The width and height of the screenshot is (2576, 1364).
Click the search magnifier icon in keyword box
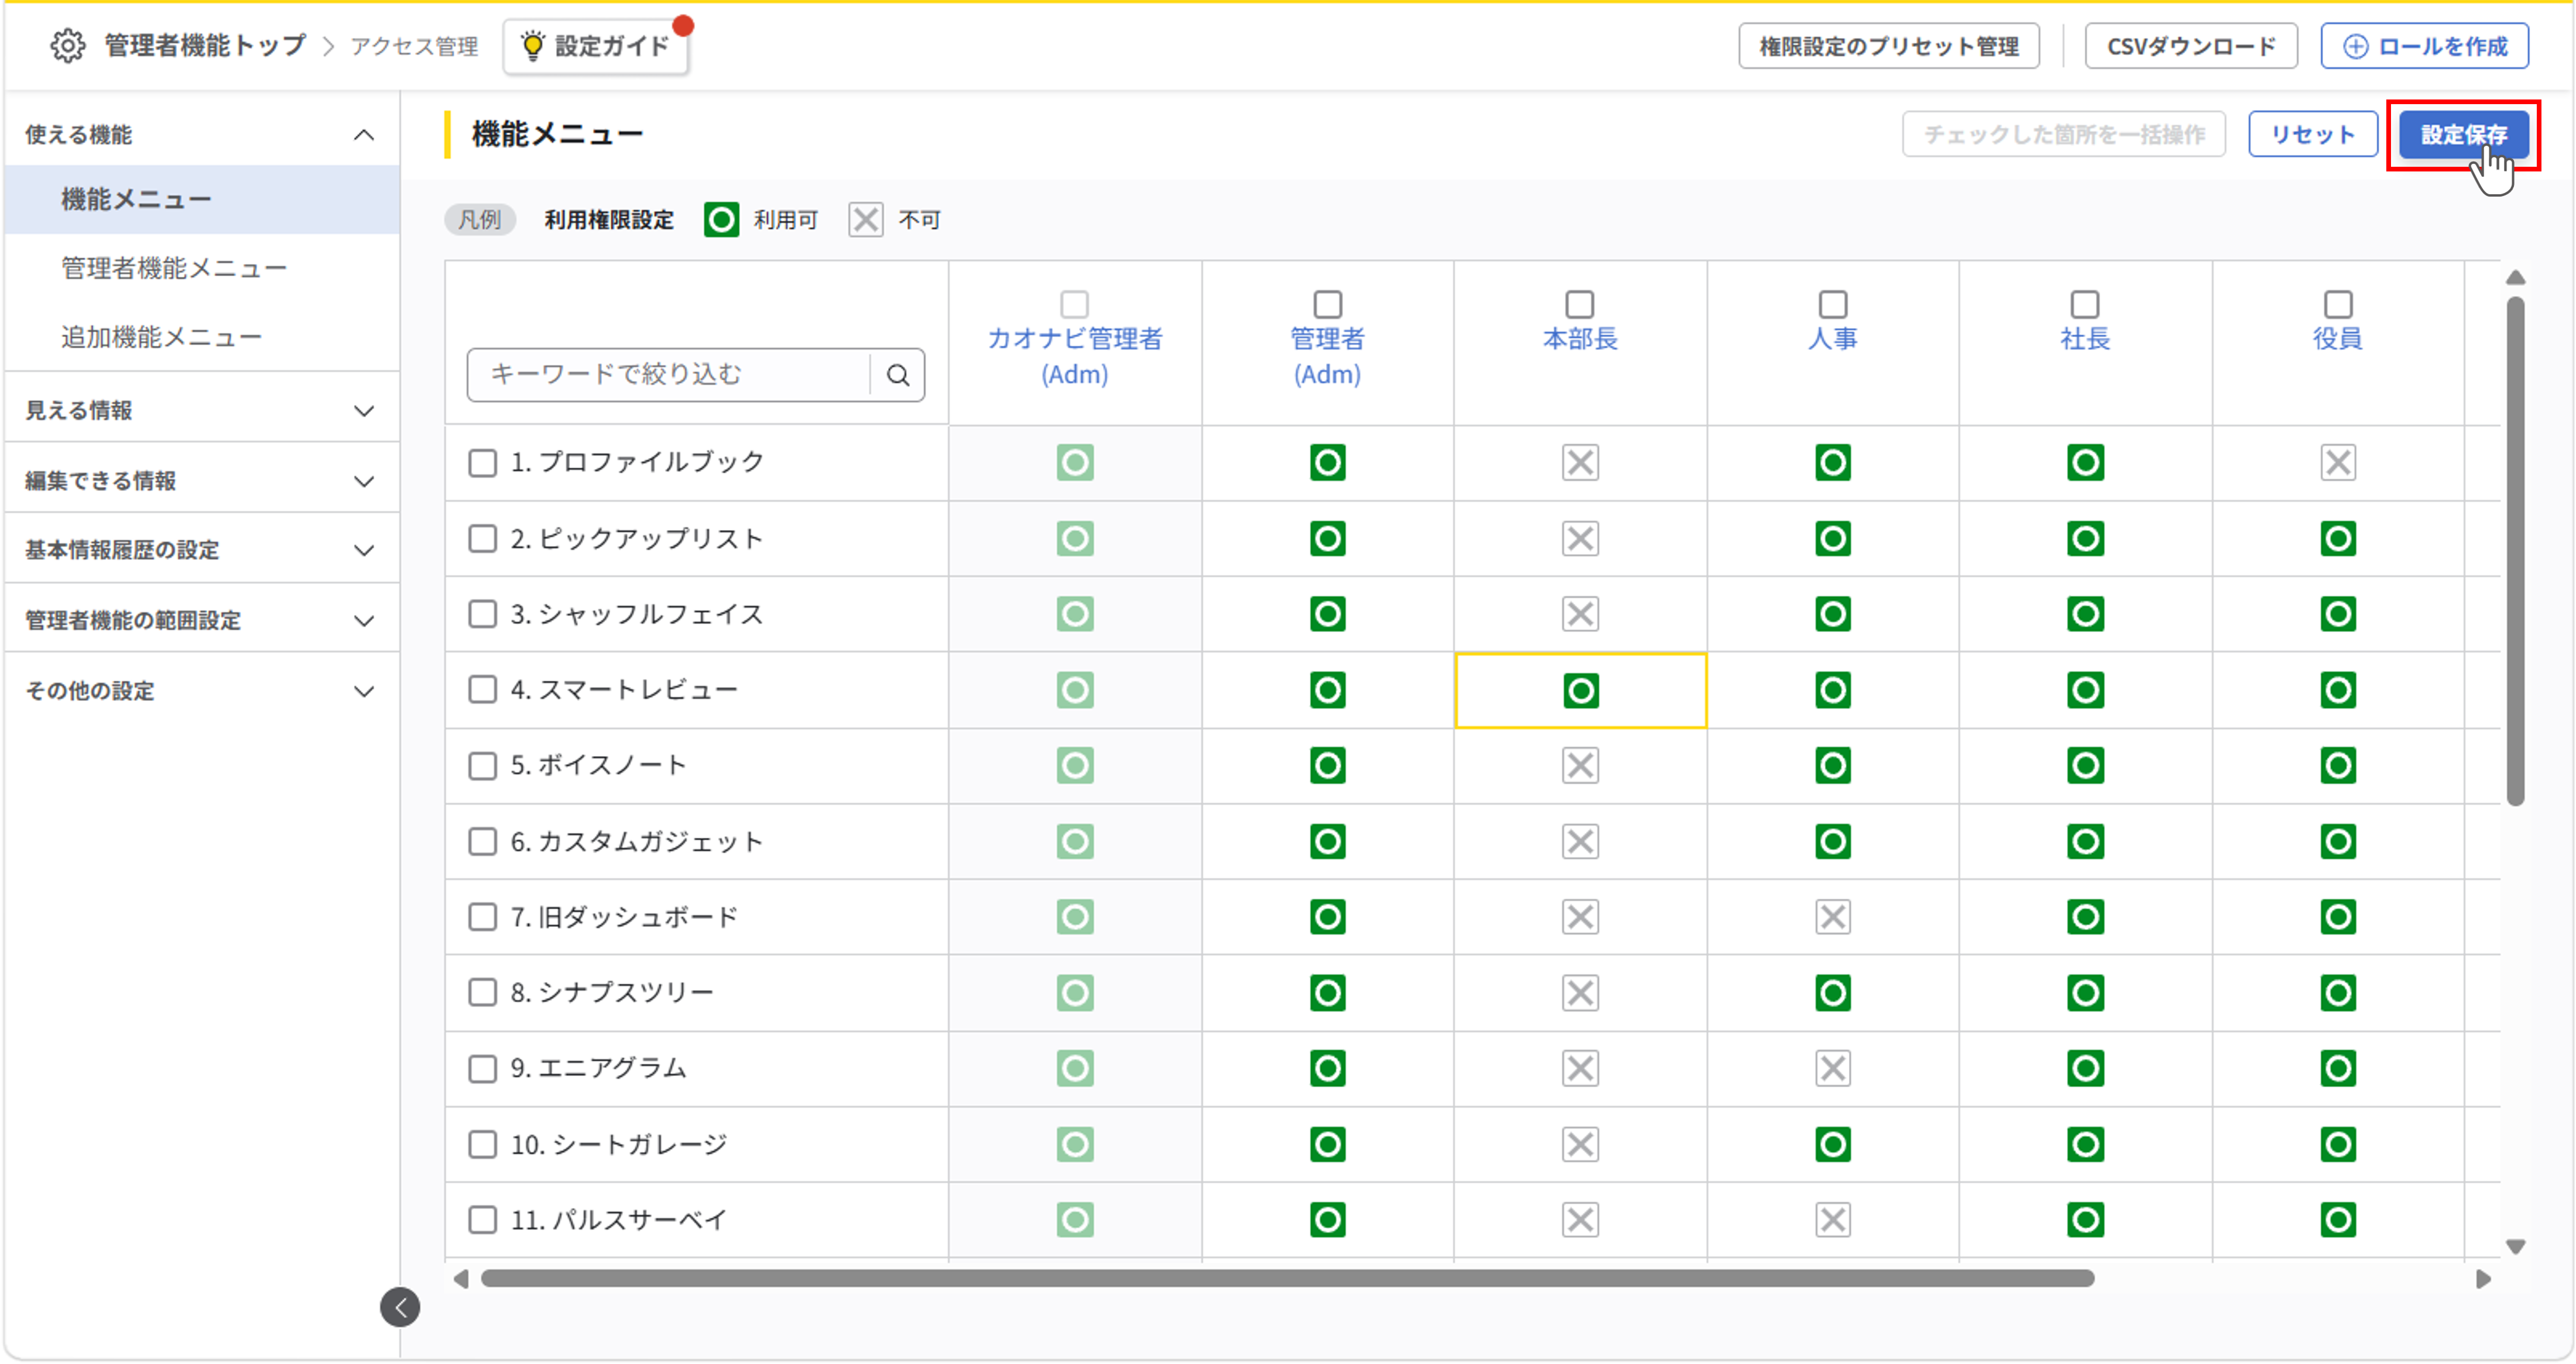898,375
